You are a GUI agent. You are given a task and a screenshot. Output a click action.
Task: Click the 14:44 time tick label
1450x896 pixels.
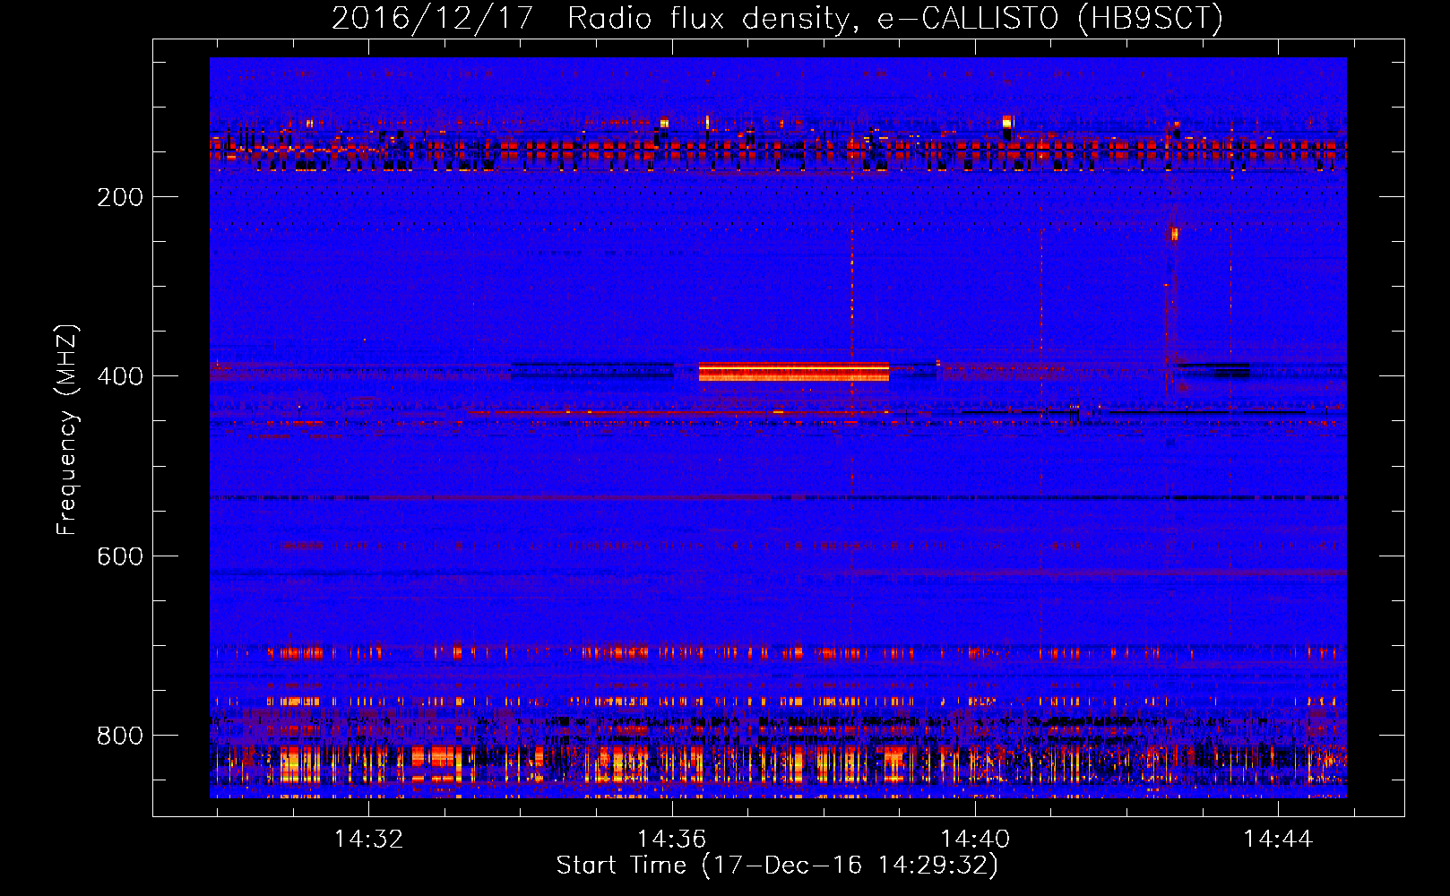(x=1277, y=840)
